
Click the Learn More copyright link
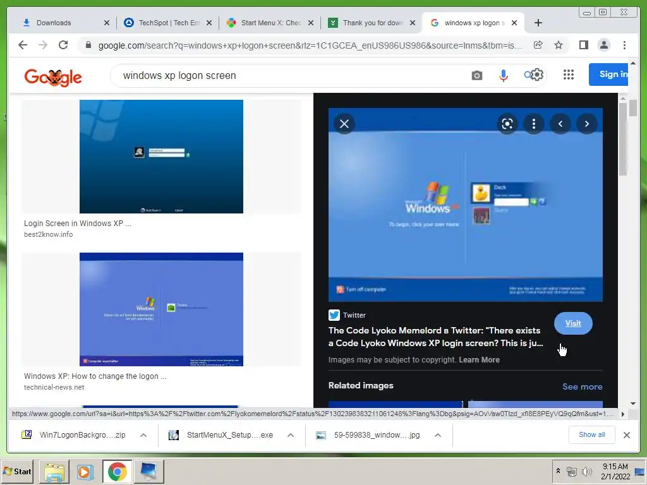coord(479,359)
